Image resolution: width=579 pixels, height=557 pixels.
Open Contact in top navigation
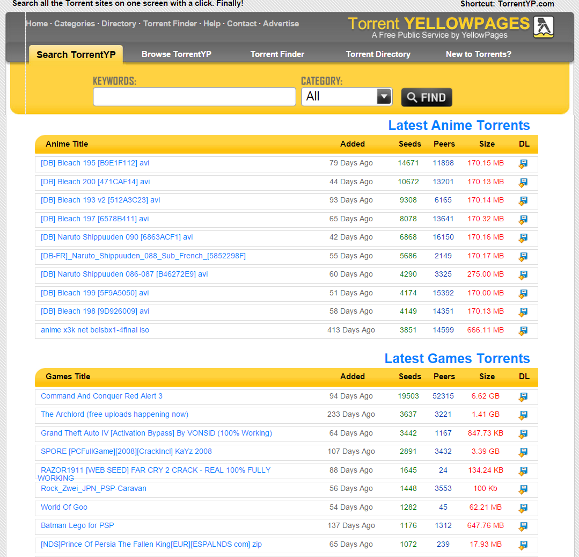click(242, 24)
